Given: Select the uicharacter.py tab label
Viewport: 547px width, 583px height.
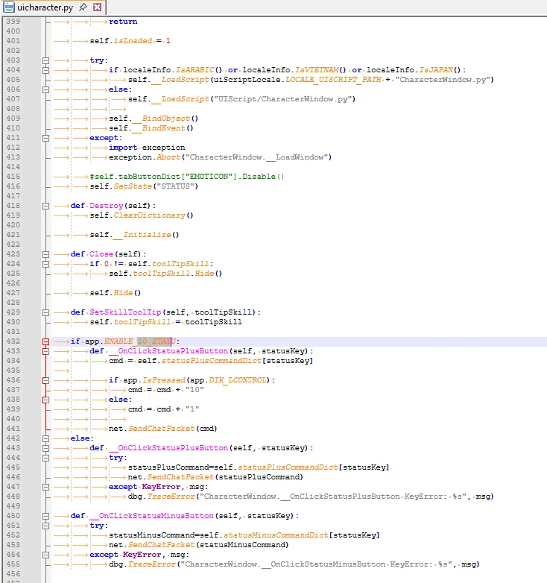Looking at the screenshot, I should (x=46, y=7).
